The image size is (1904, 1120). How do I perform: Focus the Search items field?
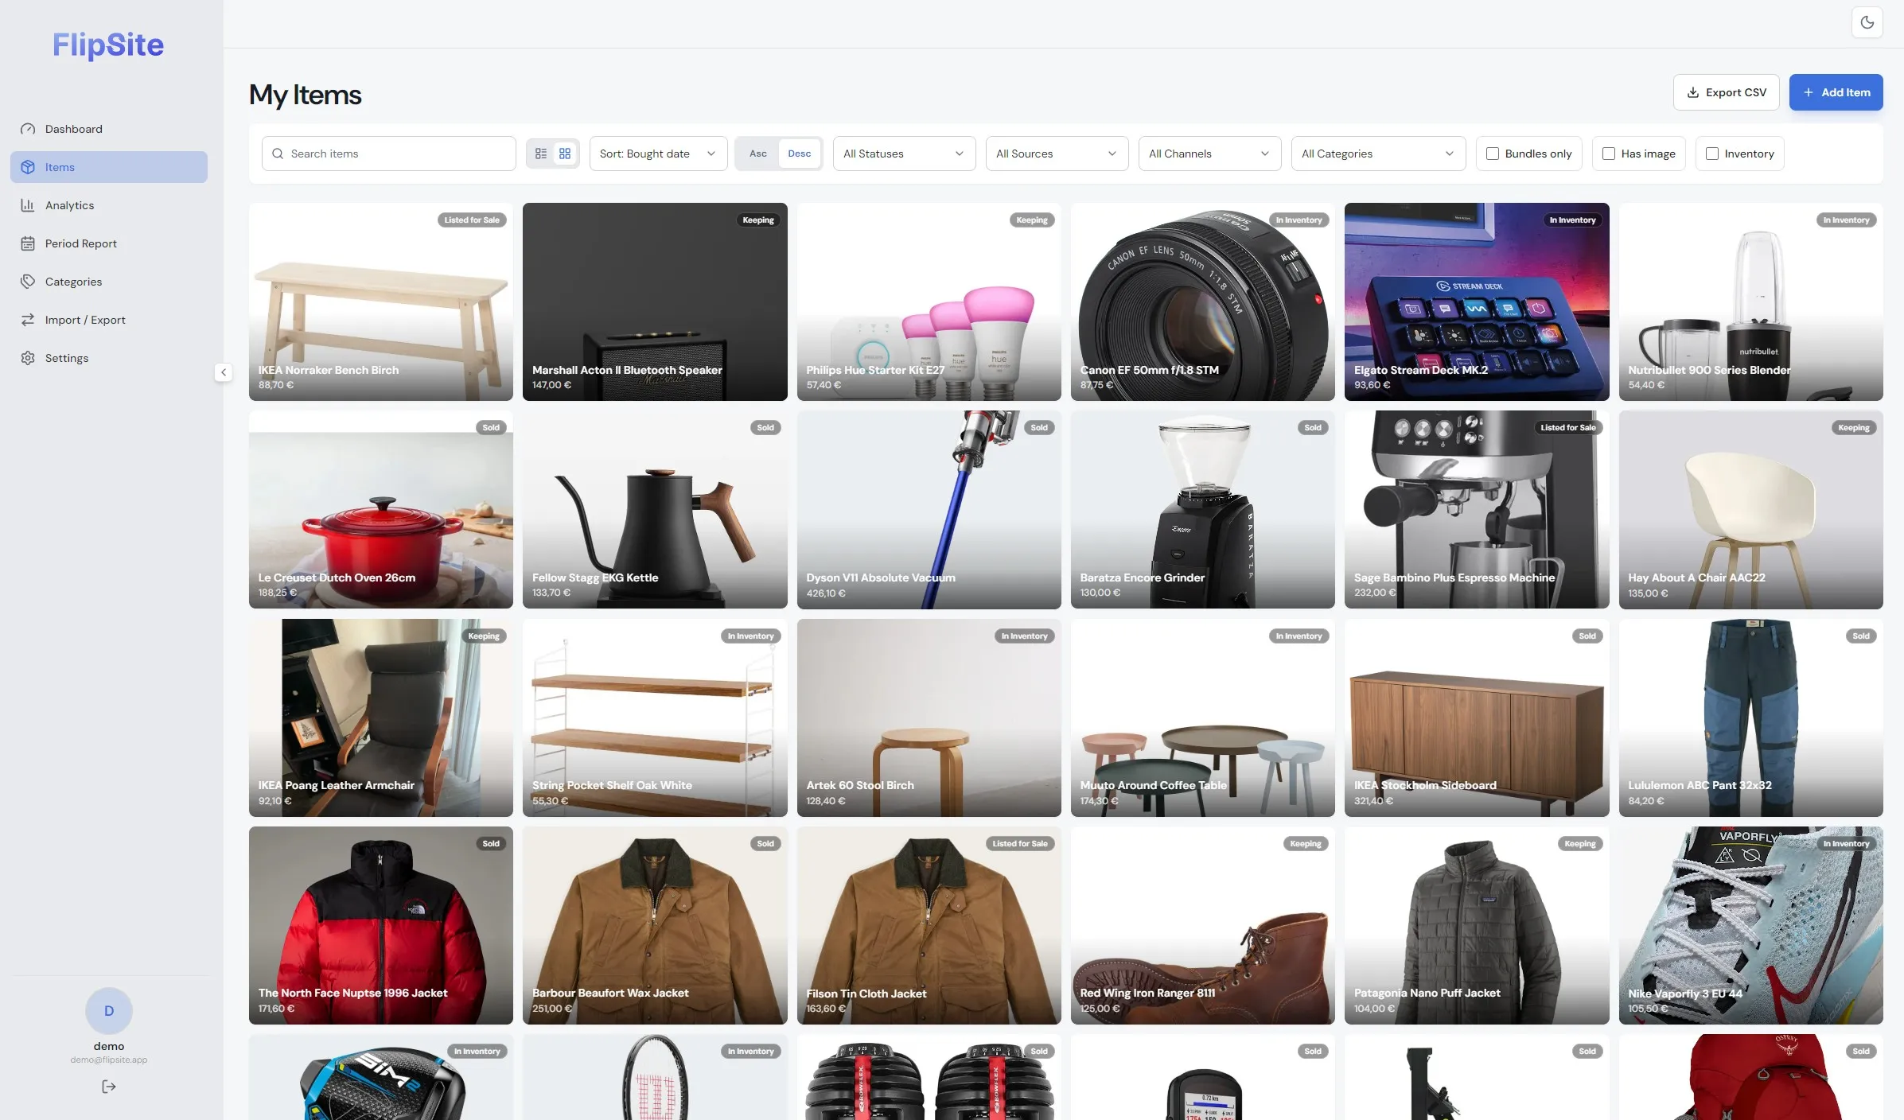tap(388, 154)
